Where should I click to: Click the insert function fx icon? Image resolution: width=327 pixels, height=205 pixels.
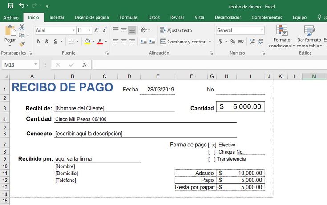tap(85, 65)
